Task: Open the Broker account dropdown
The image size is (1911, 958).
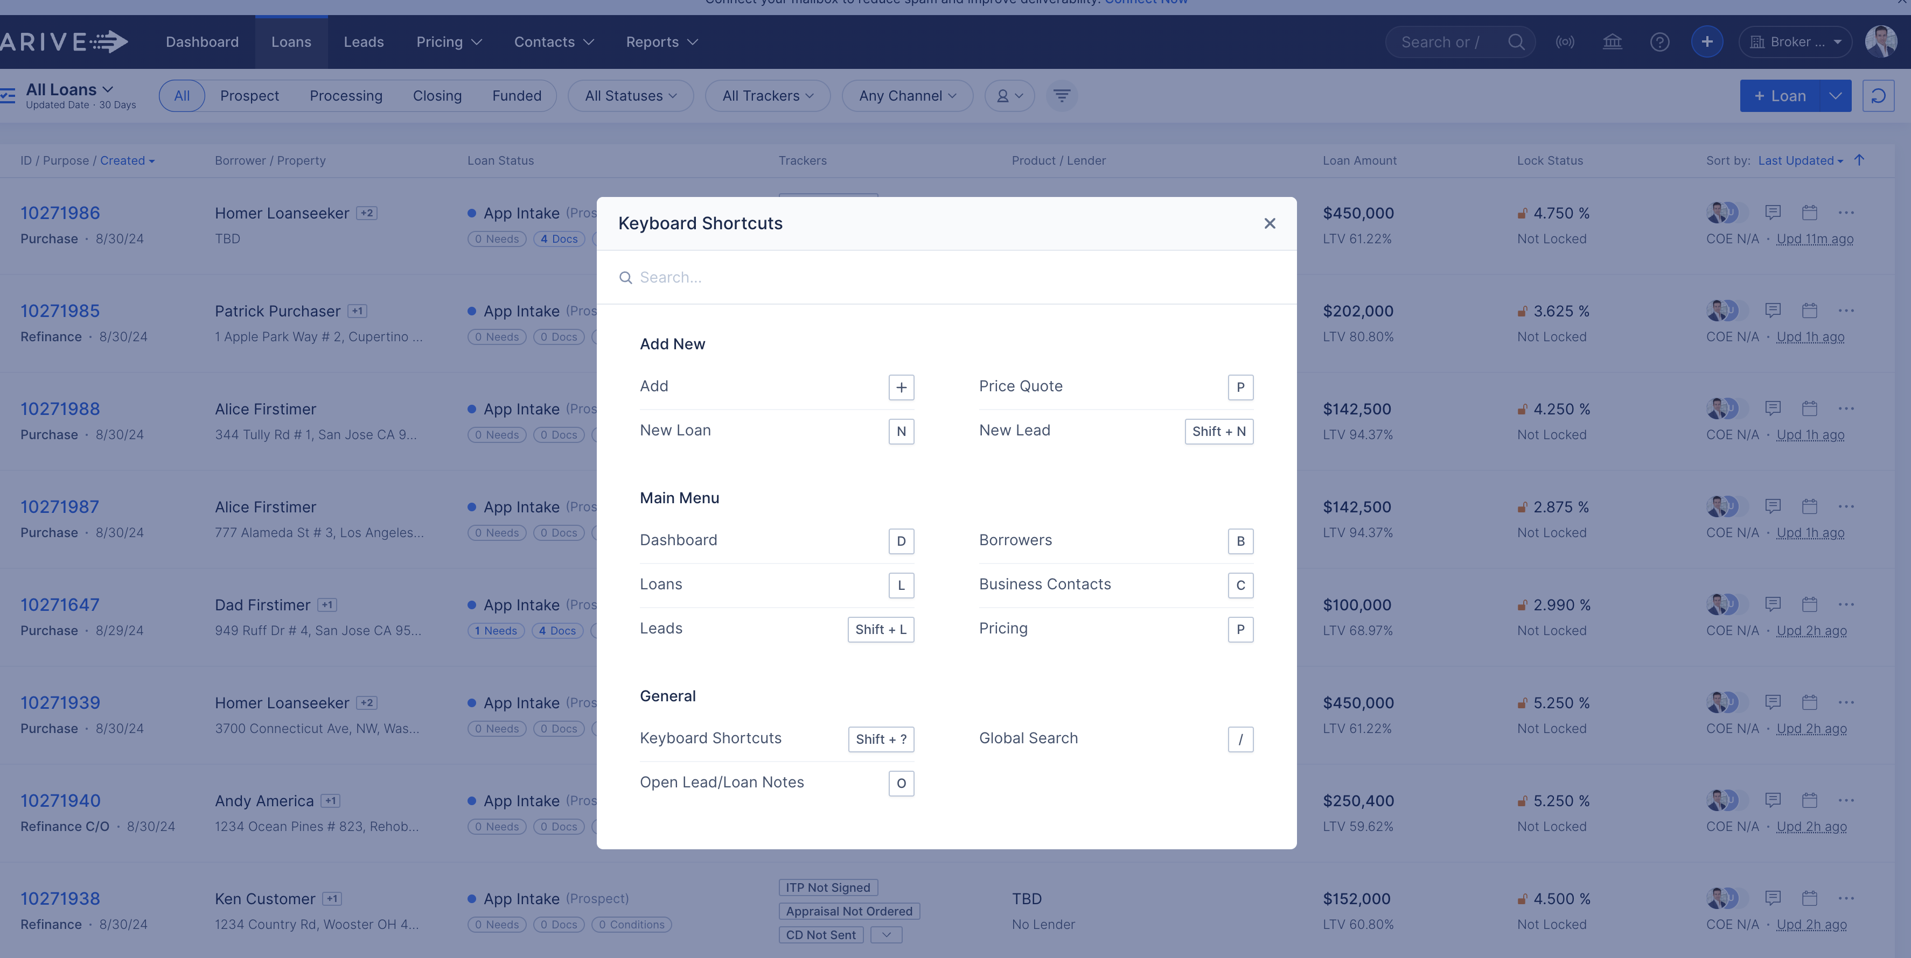Action: pyautogui.click(x=1795, y=43)
